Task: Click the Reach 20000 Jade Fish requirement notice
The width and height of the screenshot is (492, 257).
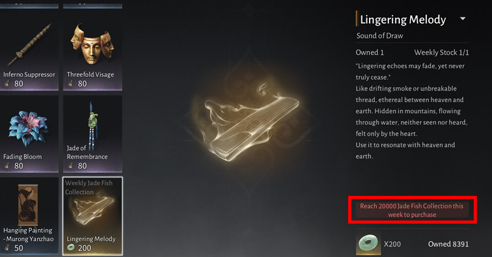Action: click(412, 210)
